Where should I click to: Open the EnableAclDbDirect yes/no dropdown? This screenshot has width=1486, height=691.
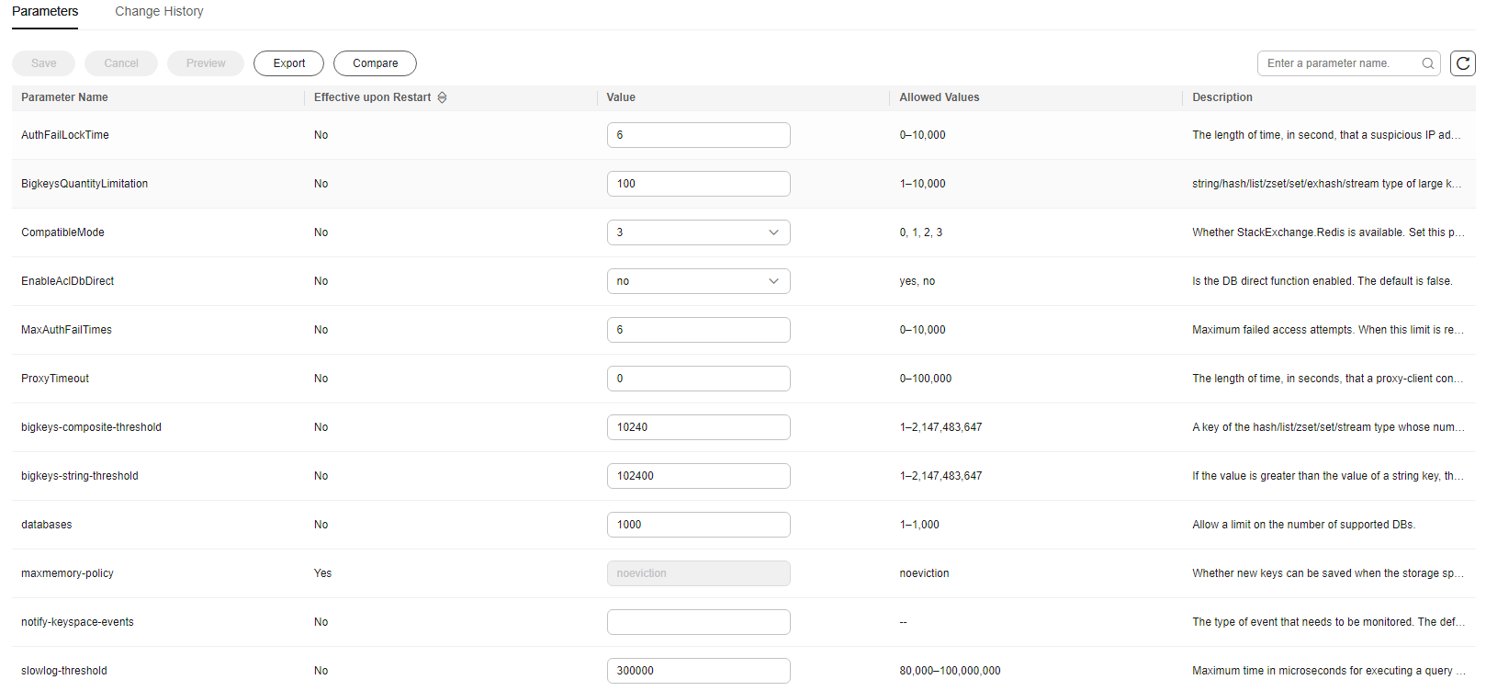[x=698, y=281]
